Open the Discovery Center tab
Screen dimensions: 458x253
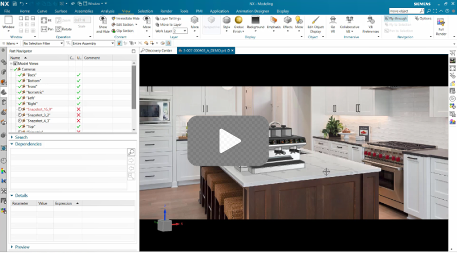point(157,50)
